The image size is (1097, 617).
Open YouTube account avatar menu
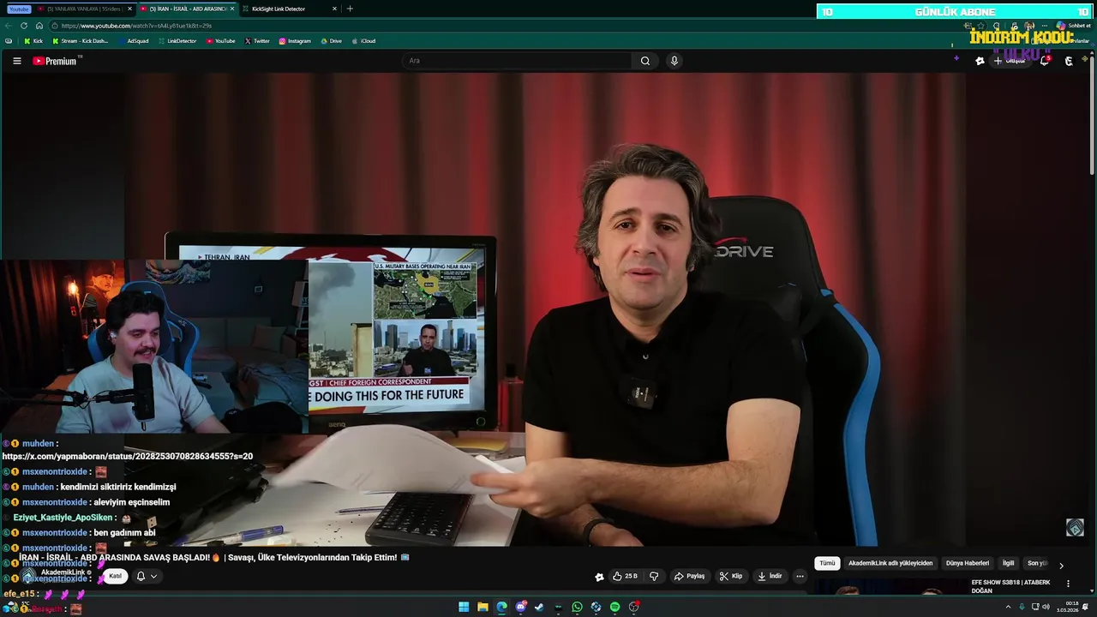[x=1069, y=61]
